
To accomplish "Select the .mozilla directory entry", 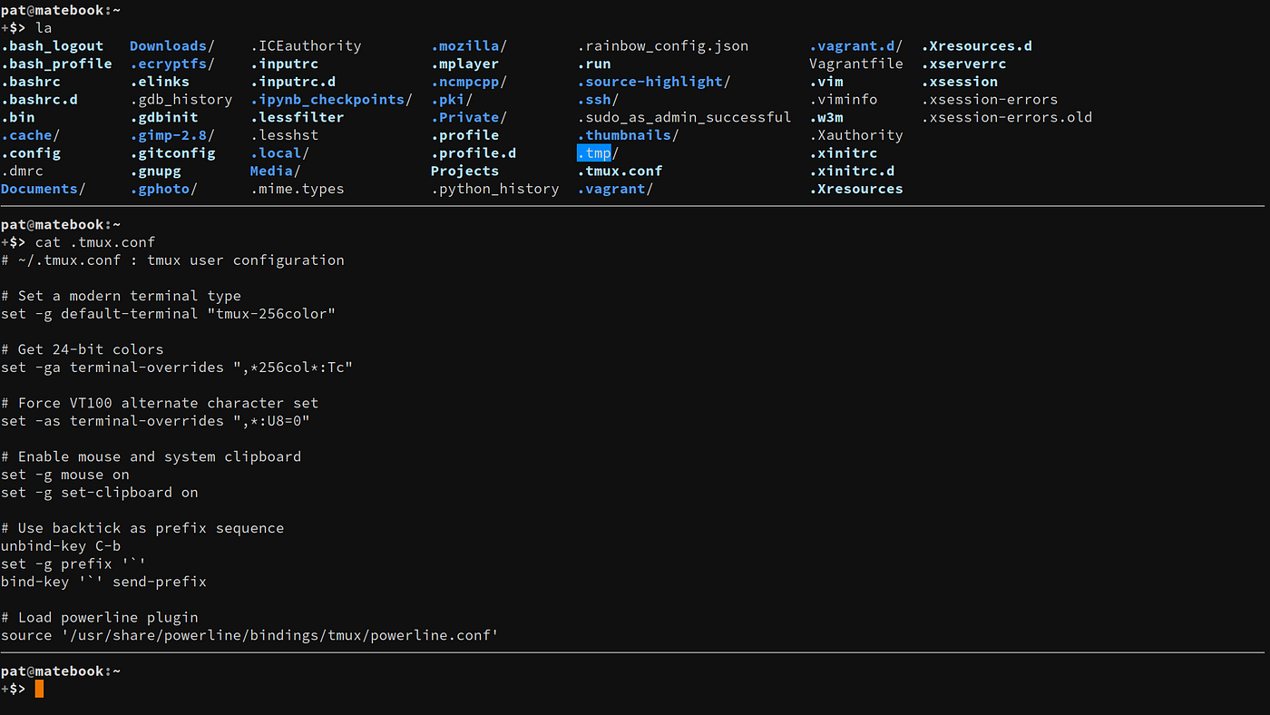I will coord(467,45).
